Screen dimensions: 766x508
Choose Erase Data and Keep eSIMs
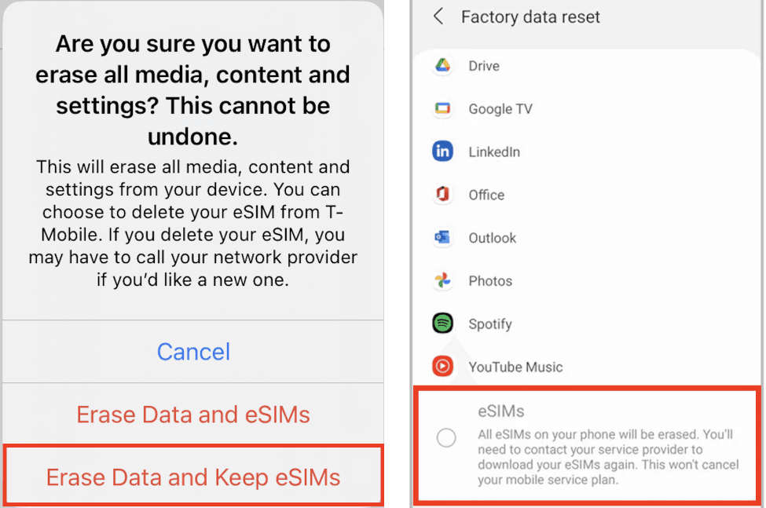pos(193,477)
